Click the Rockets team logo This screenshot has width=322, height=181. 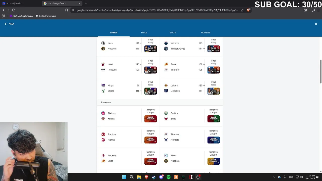103,156
